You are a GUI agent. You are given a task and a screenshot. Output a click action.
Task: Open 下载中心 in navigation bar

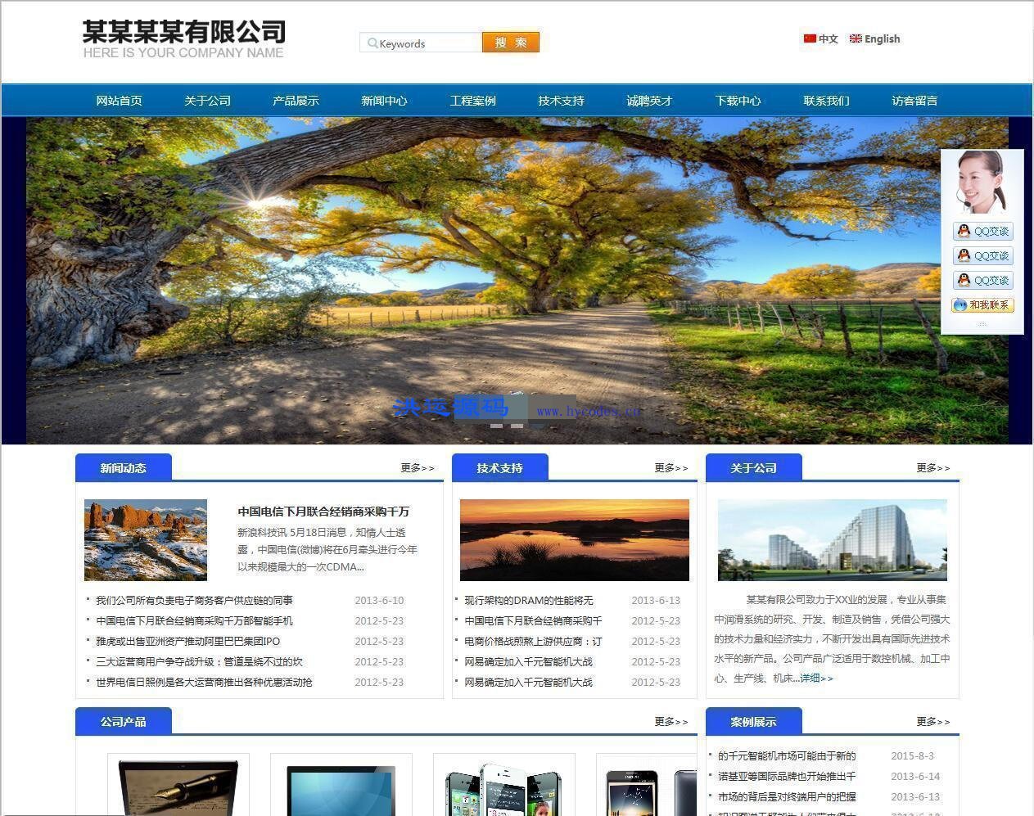[x=738, y=101]
